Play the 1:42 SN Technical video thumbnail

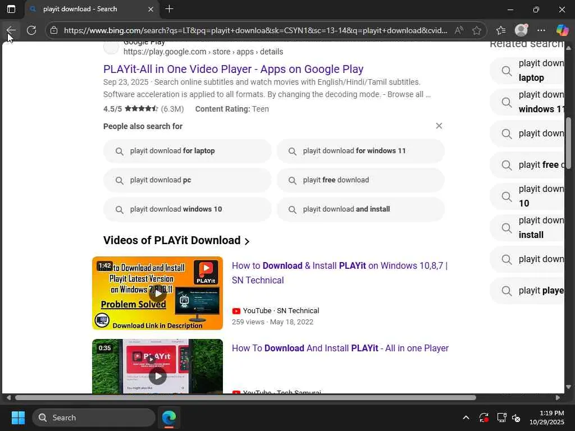pos(158,293)
